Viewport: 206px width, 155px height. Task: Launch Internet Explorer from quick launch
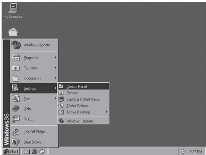(x=35, y=152)
